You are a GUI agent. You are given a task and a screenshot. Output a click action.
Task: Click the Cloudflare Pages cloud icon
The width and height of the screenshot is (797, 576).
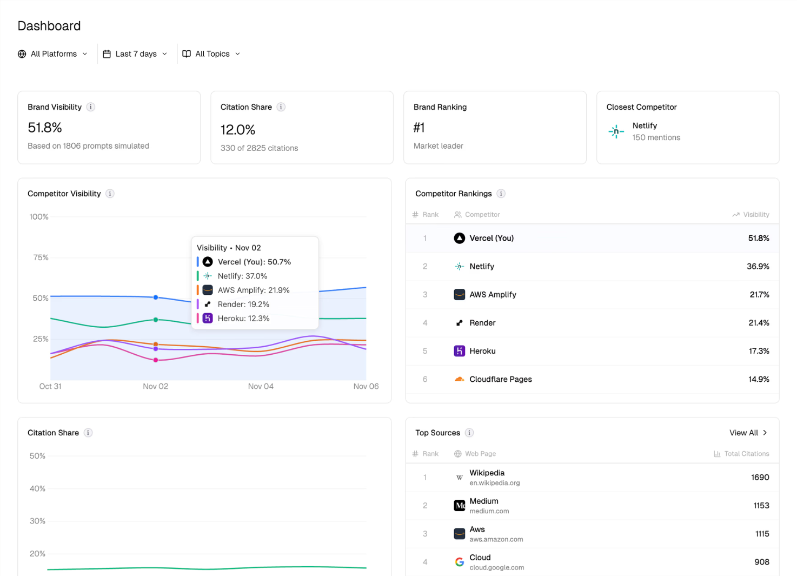click(459, 379)
